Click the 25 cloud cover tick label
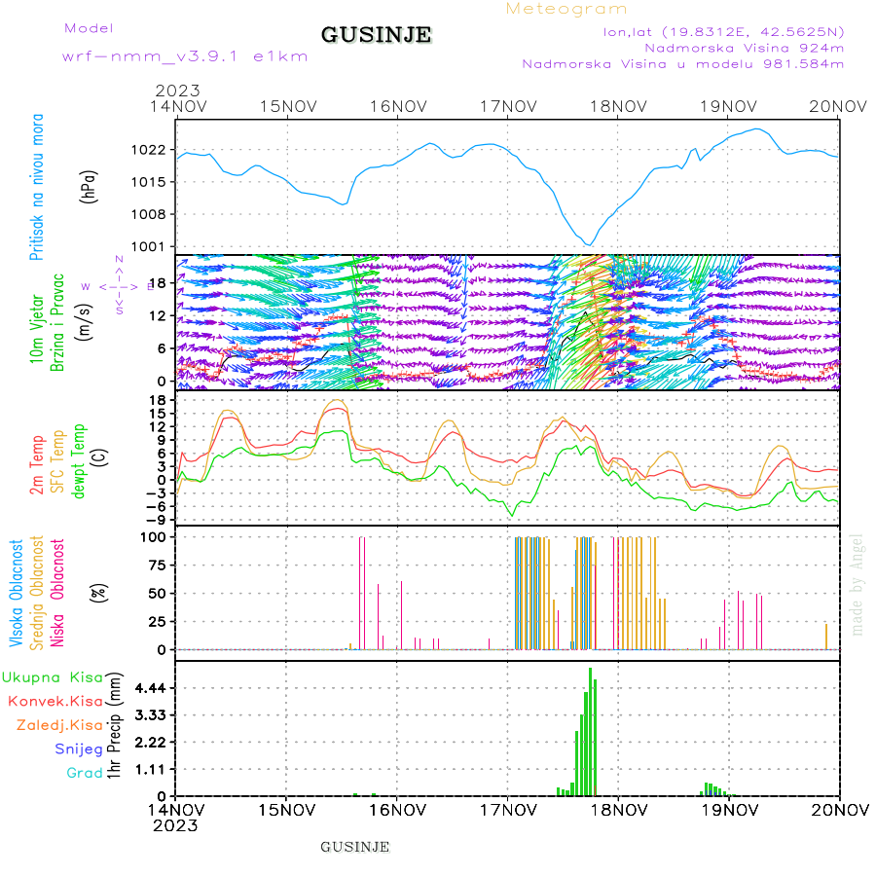 point(157,622)
